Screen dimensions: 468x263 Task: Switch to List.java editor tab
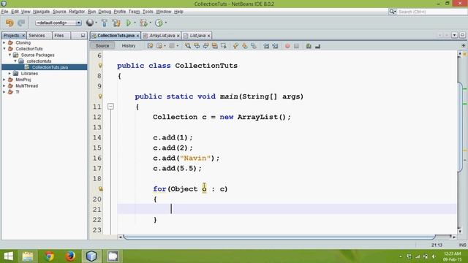pos(197,36)
